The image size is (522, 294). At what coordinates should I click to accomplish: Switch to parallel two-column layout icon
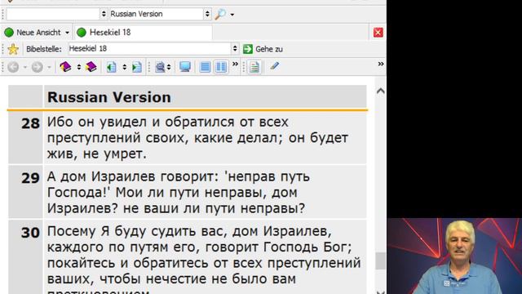[221, 67]
